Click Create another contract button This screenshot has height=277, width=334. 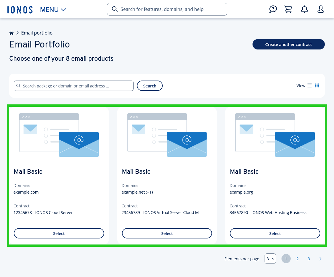pyautogui.click(x=288, y=44)
